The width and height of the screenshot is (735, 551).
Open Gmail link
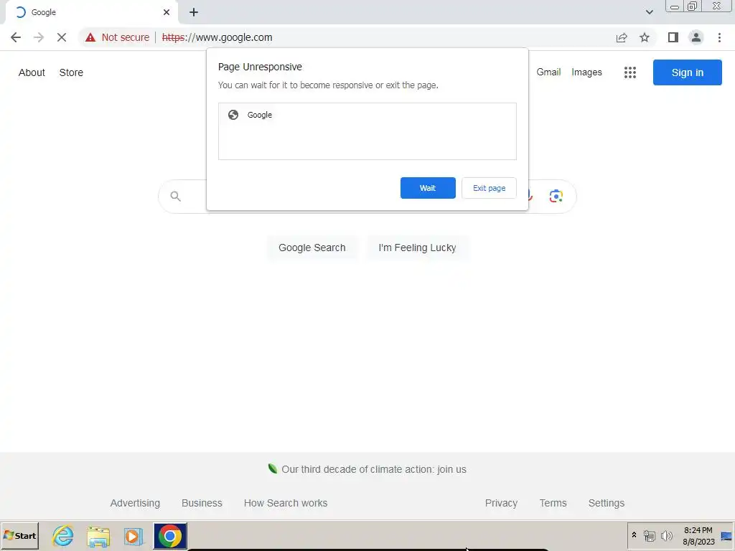point(548,72)
